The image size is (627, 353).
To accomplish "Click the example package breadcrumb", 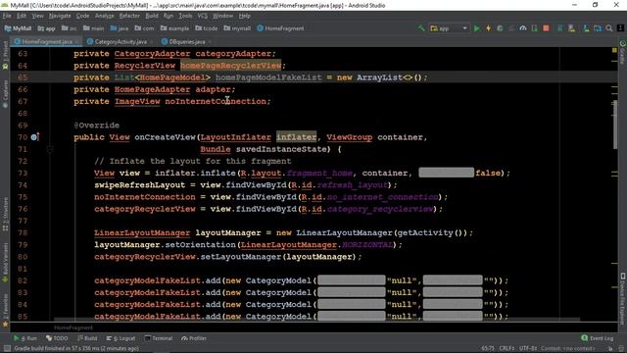I will (174, 28).
